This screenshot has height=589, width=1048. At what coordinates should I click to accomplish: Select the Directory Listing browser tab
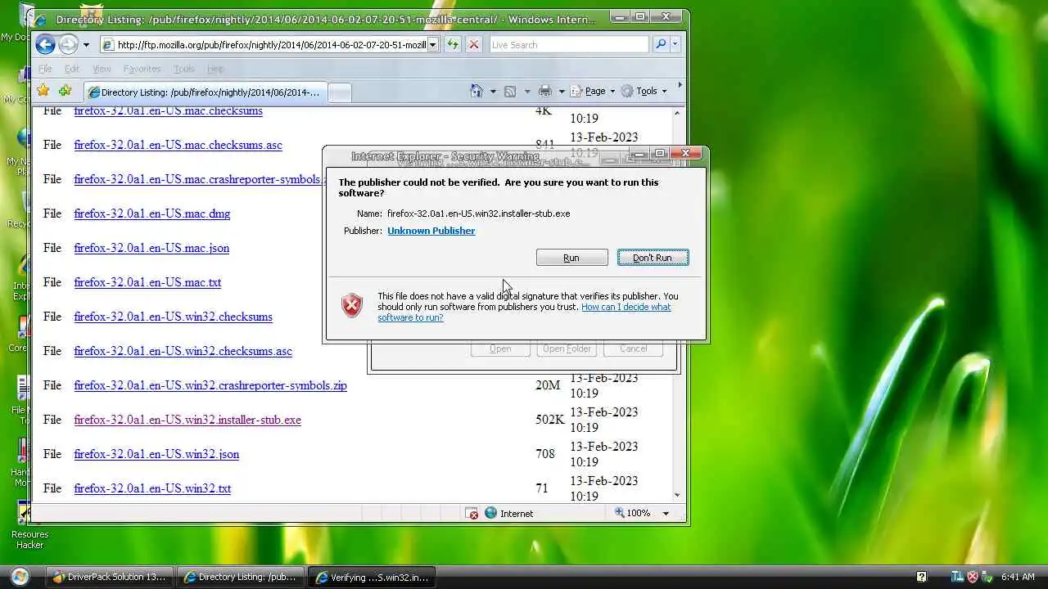click(204, 92)
